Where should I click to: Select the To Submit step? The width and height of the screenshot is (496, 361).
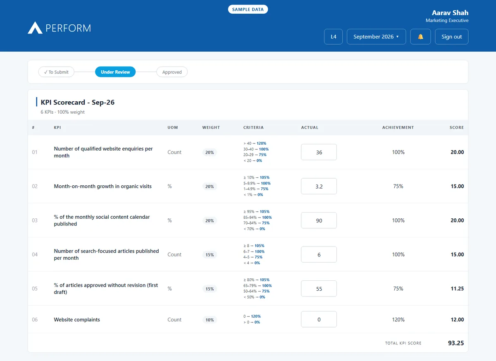(x=56, y=72)
